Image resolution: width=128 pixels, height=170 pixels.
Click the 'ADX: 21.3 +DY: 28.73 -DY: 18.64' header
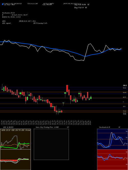(16, 130)
